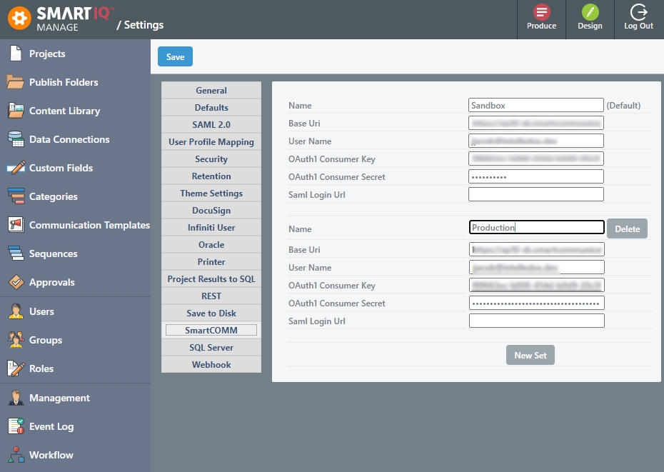Open the SQL Server tab
The height and width of the screenshot is (472, 664).
211,348
